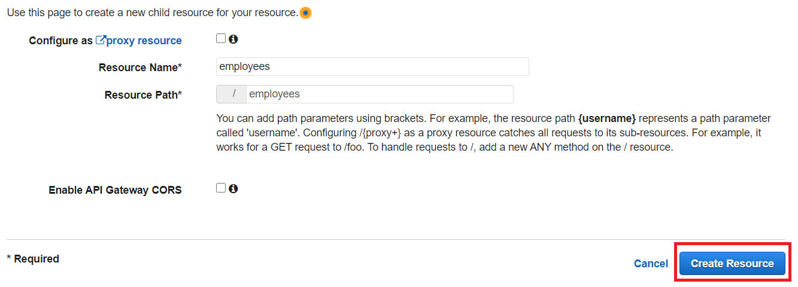This screenshot has width=798, height=287.
Task: Click the Enable API Gateway CORS label
Action: 115,190
